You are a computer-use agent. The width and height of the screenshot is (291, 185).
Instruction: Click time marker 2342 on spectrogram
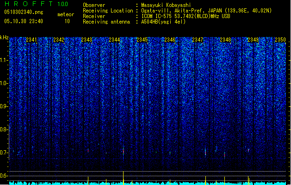click(x=59, y=40)
